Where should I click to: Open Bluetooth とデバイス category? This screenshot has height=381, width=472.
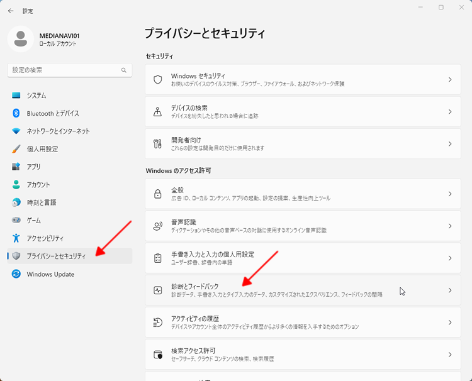tap(69, 113)
